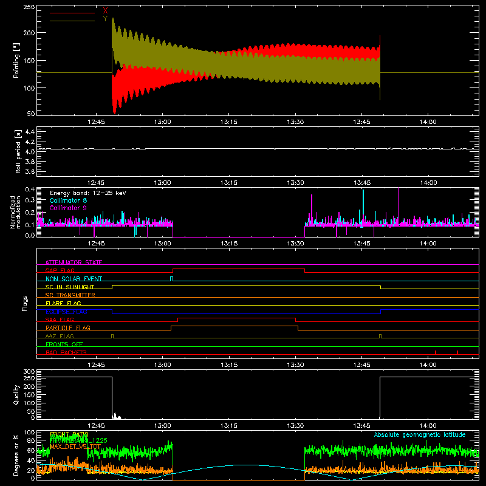The image size is (486, 486).
Task: Click the 14:00 time label under Pointing plot
Action: [428, 122]
